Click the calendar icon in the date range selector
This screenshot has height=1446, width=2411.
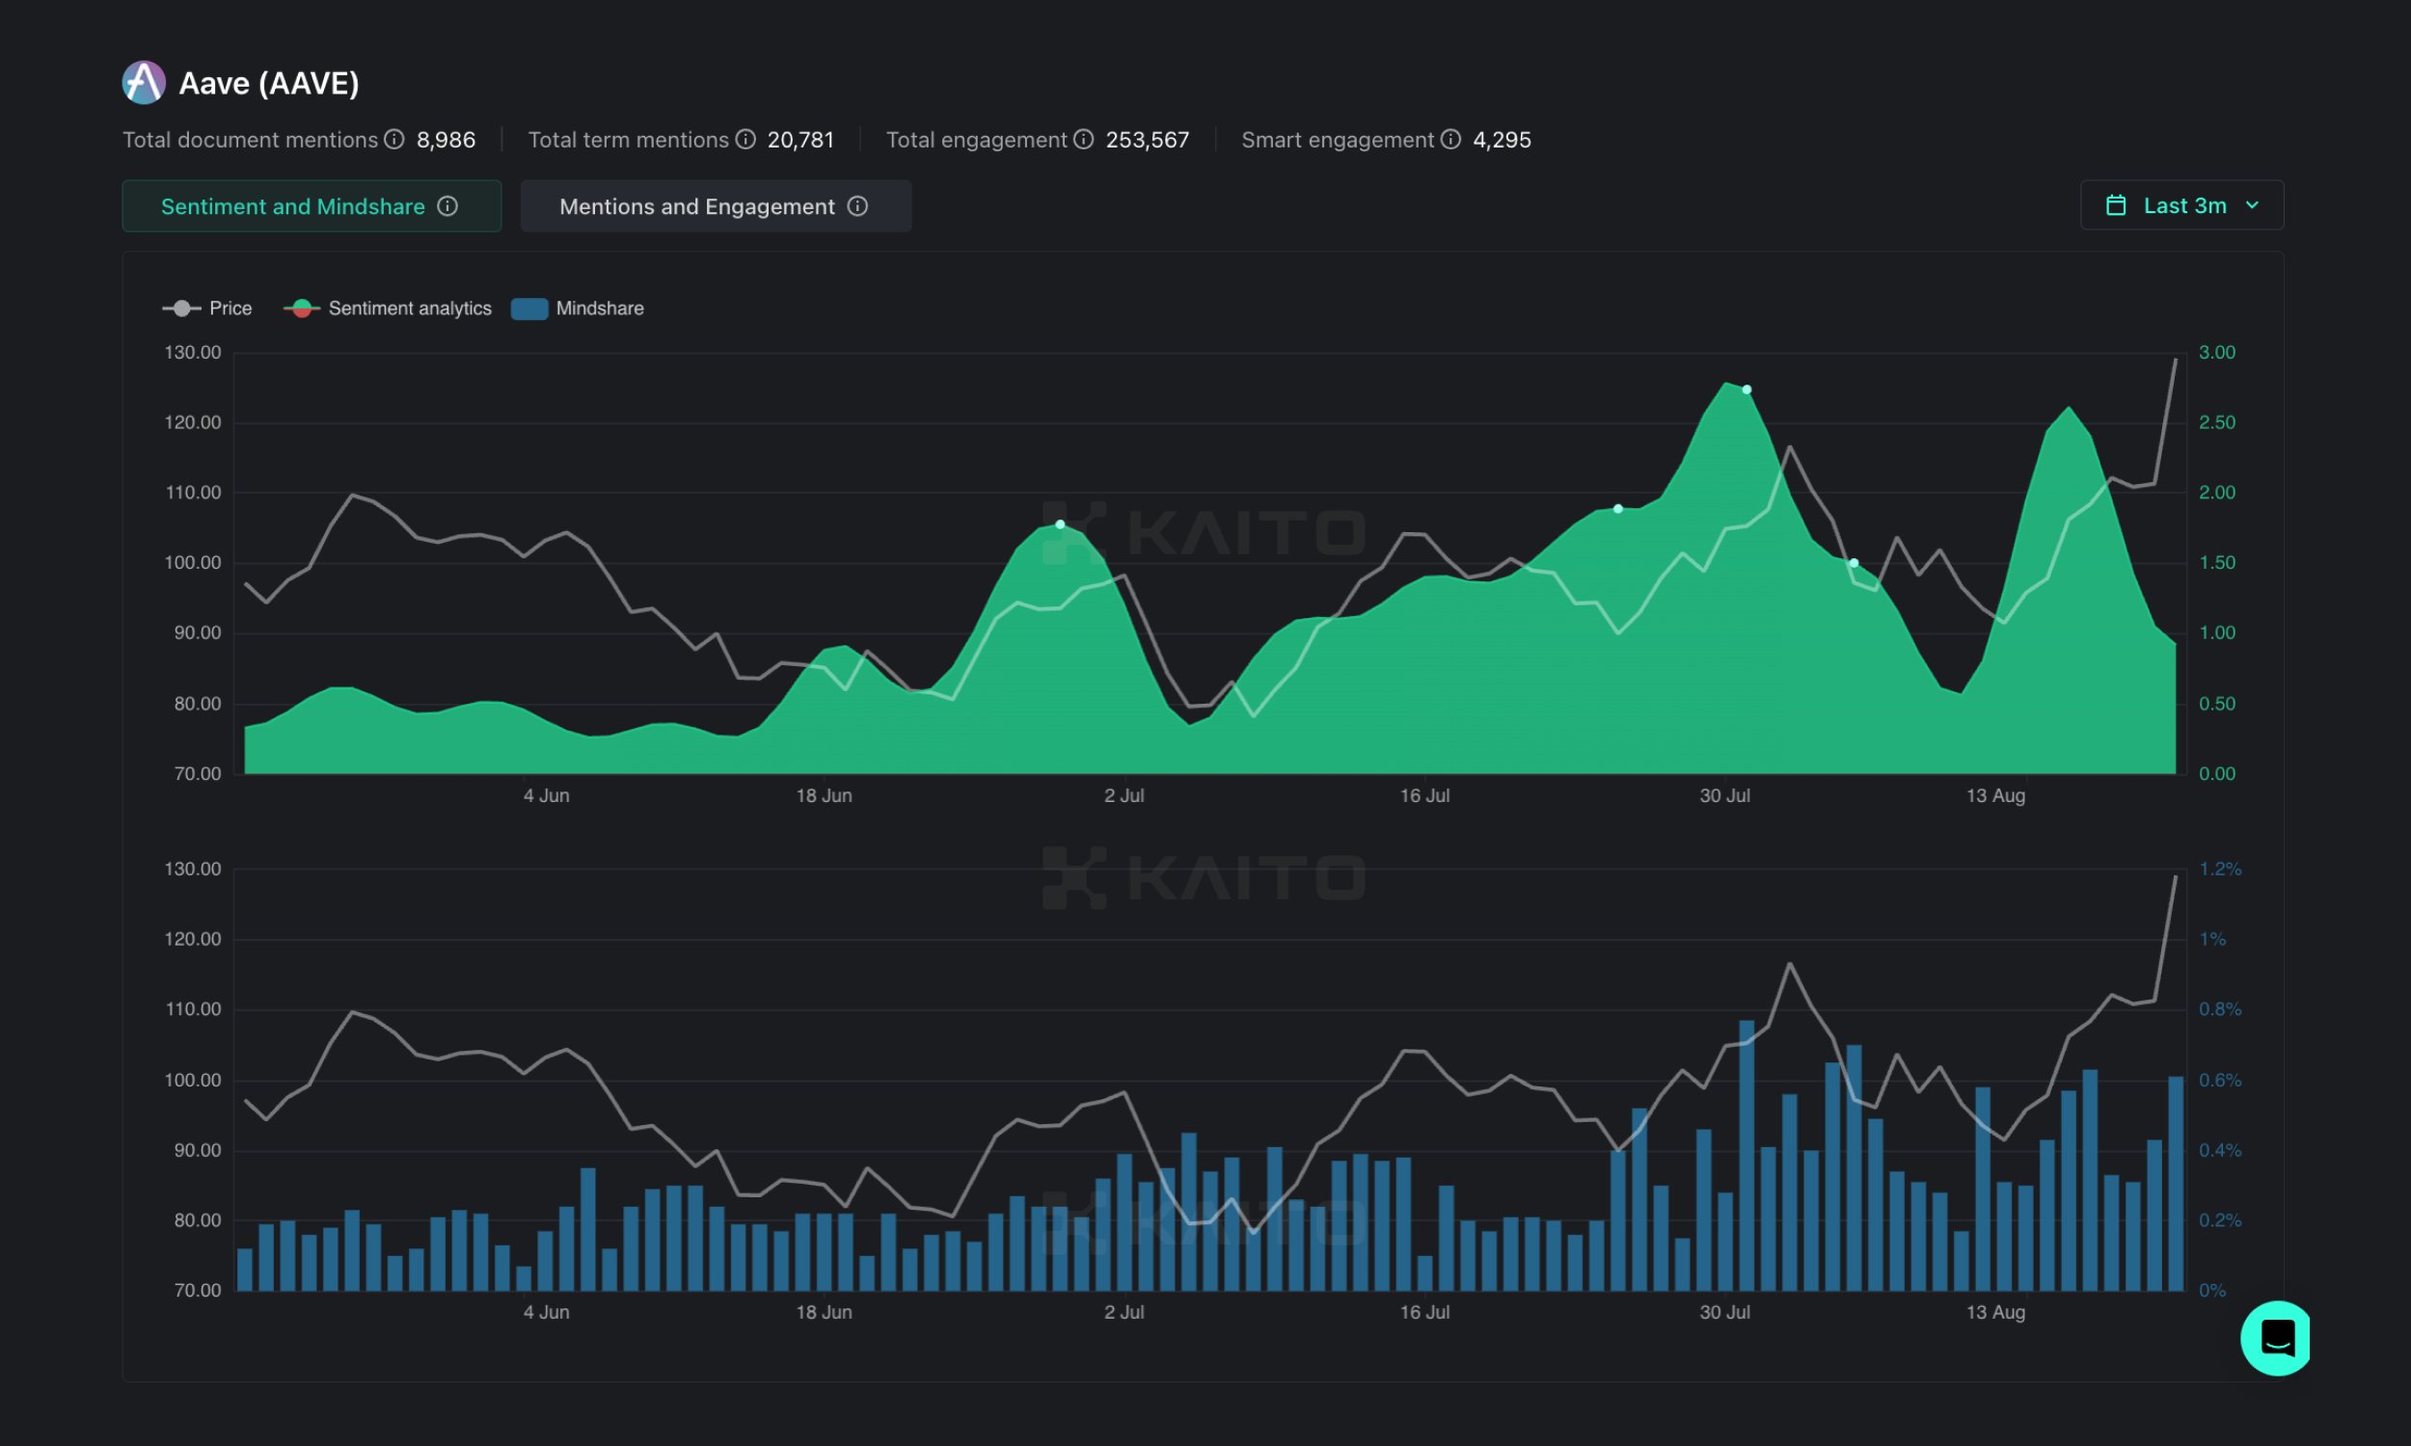[x=2116, y=204]
